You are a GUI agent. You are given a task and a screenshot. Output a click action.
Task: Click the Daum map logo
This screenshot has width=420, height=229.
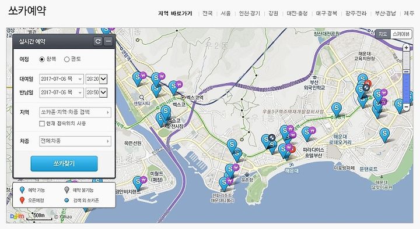(17, 216)
